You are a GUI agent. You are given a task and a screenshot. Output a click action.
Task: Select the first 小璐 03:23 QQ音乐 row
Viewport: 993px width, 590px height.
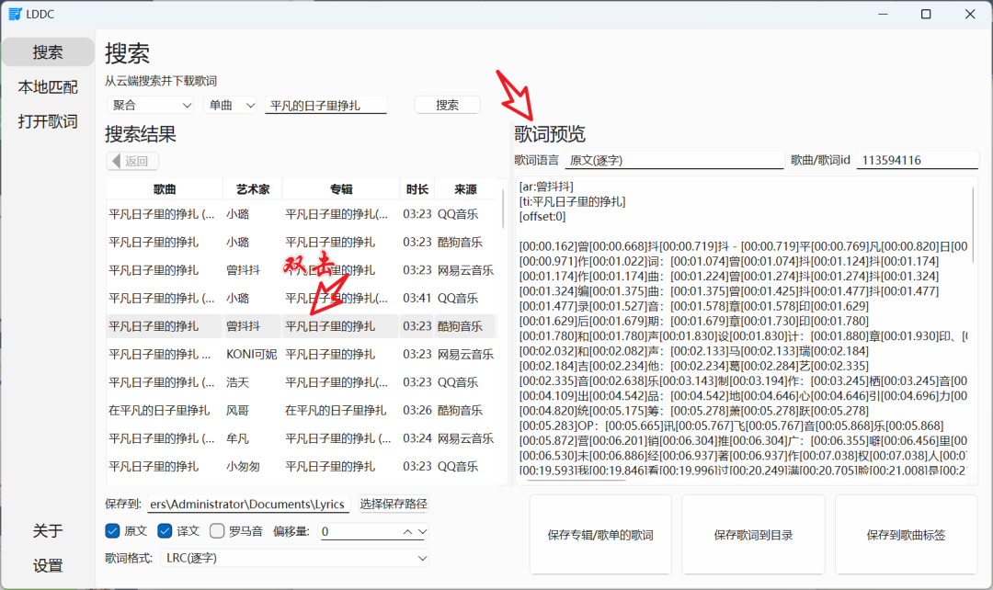[302, 215]
